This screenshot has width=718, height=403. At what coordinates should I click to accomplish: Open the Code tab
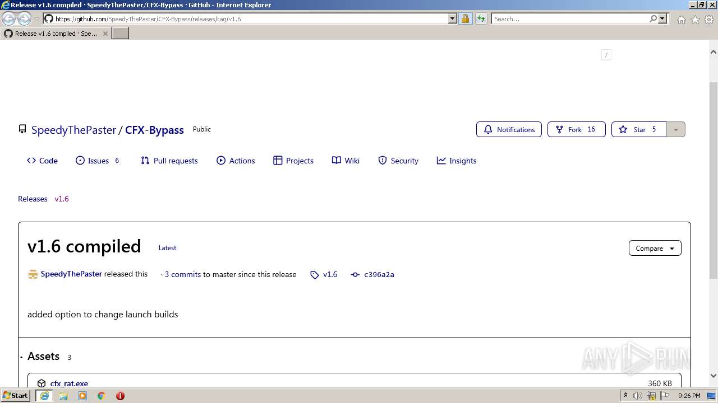point(42,161)
